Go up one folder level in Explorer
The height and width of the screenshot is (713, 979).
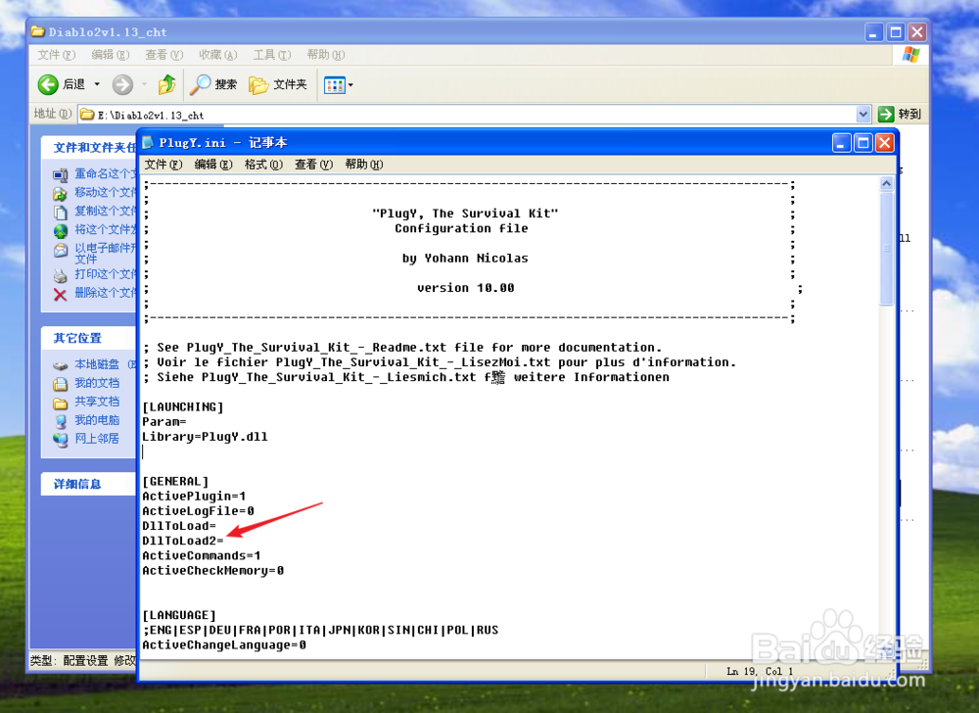coord(166,84)
